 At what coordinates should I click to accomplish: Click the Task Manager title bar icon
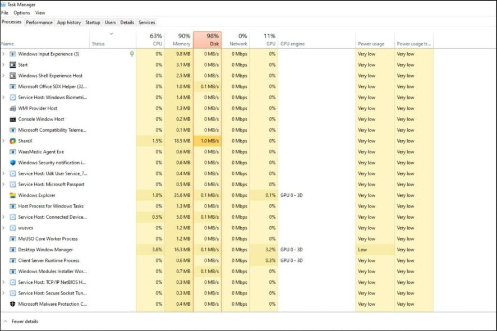pyautogui.click(x=3, y=4)
